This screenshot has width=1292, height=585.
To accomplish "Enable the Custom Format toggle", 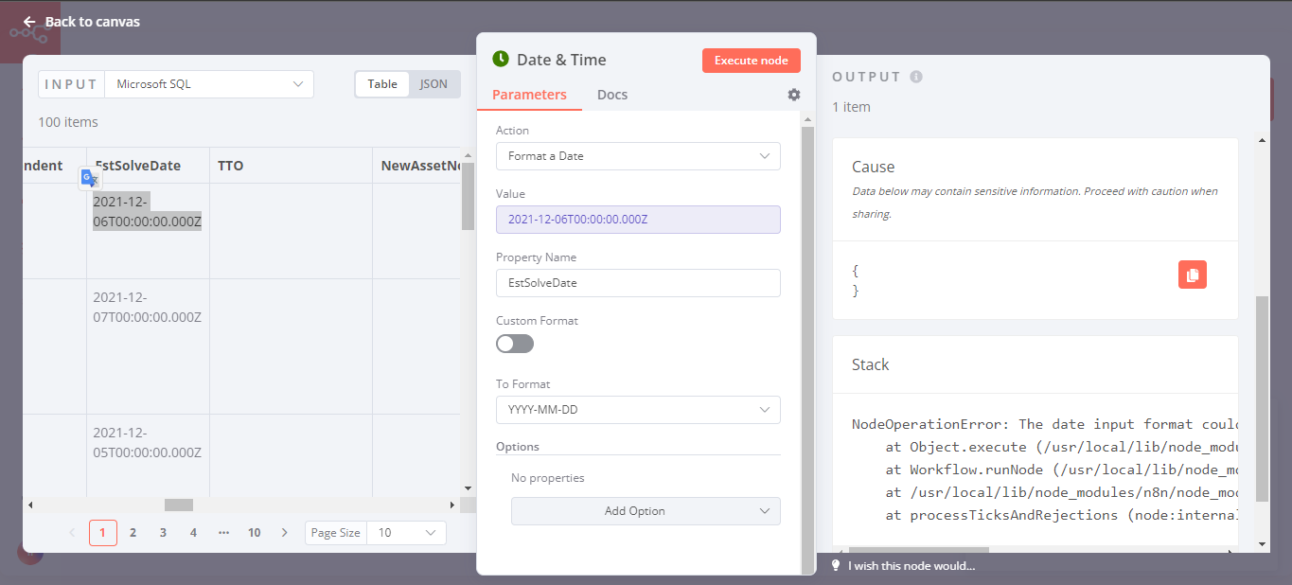I will 515,344.
